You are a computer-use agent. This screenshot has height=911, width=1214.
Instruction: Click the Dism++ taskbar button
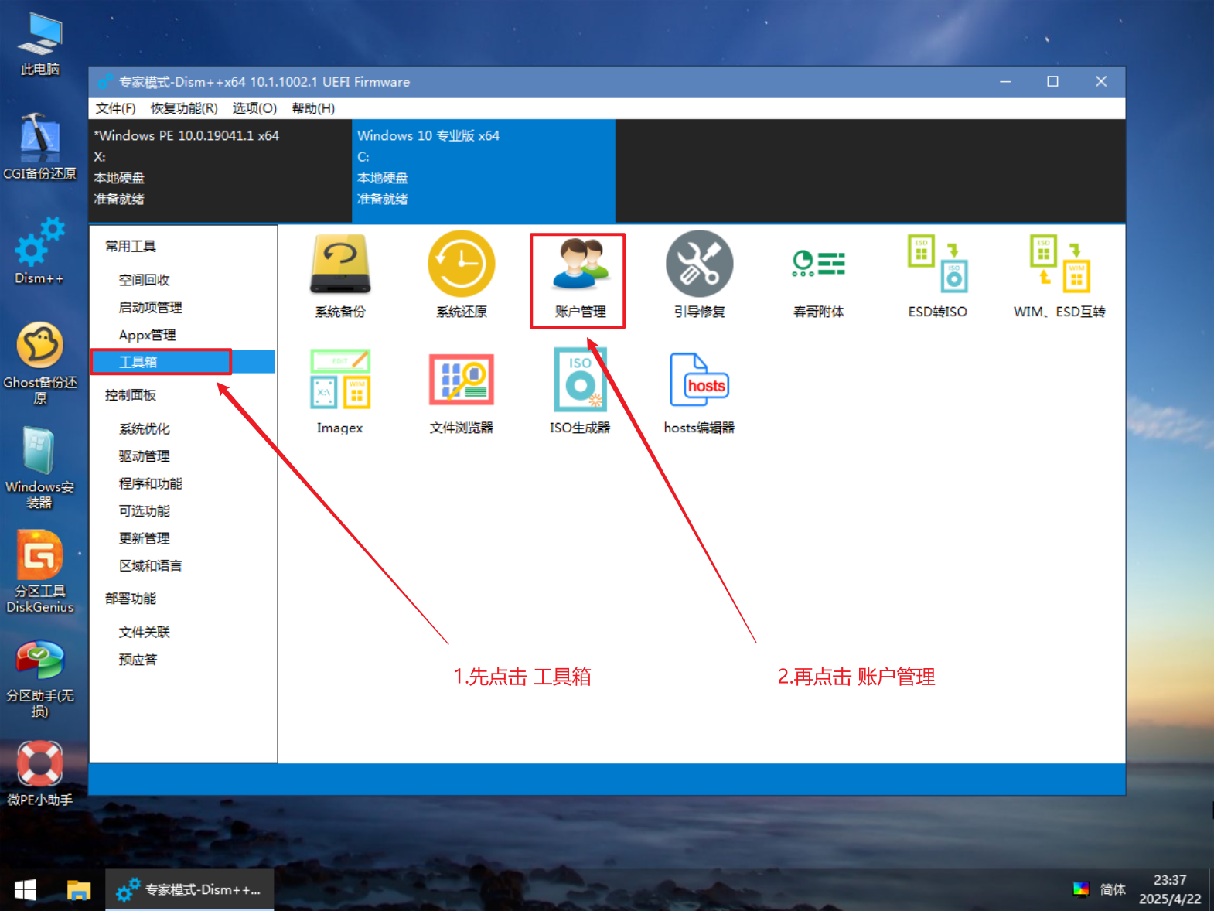(x=189, y=890)
